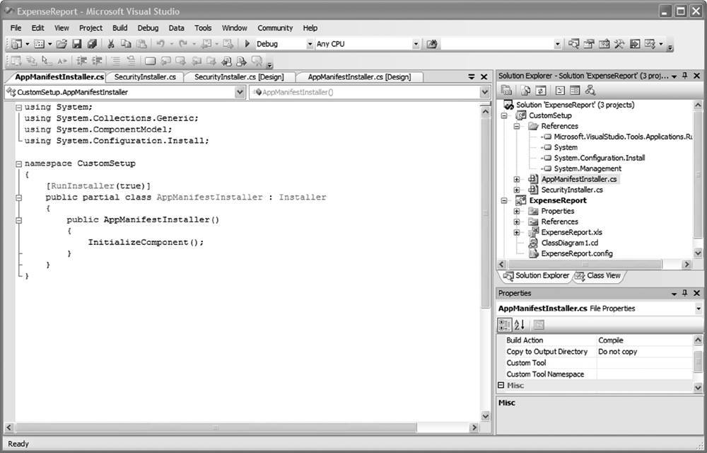This screenshot has height=453, width=707.
Task: Open Toolbox with the hammer-wrench icon
Action: [x=619, y=44]
